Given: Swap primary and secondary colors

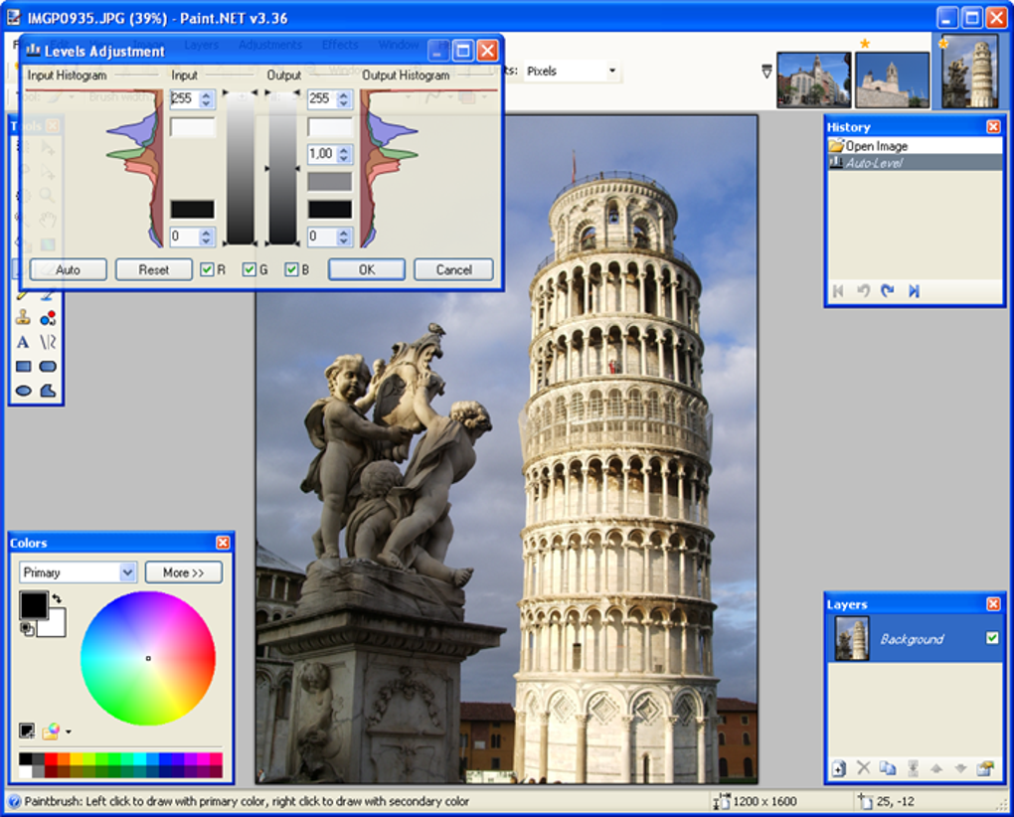Looking at the screenshot, I should [57, 598].
